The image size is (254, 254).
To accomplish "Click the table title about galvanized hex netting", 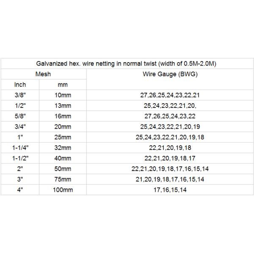I will coord(127,63).
